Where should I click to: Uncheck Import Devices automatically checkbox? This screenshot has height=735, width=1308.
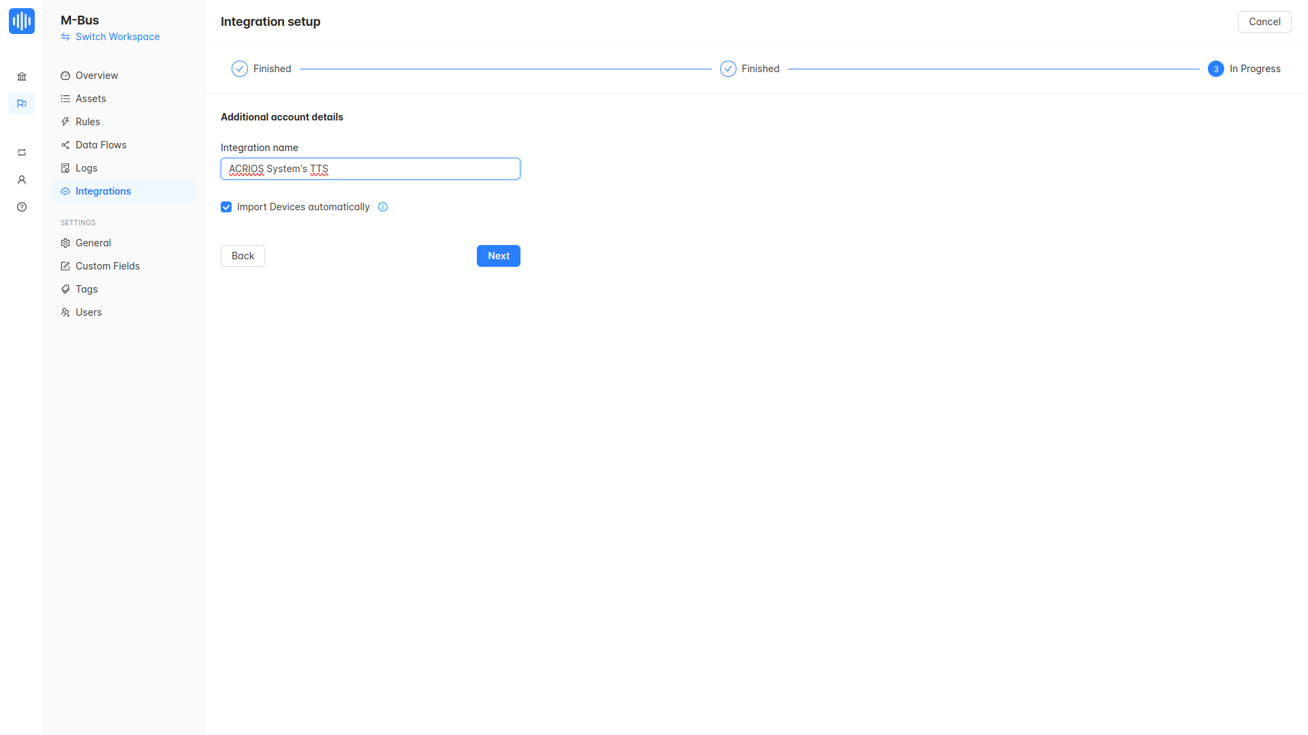(226, 207)
